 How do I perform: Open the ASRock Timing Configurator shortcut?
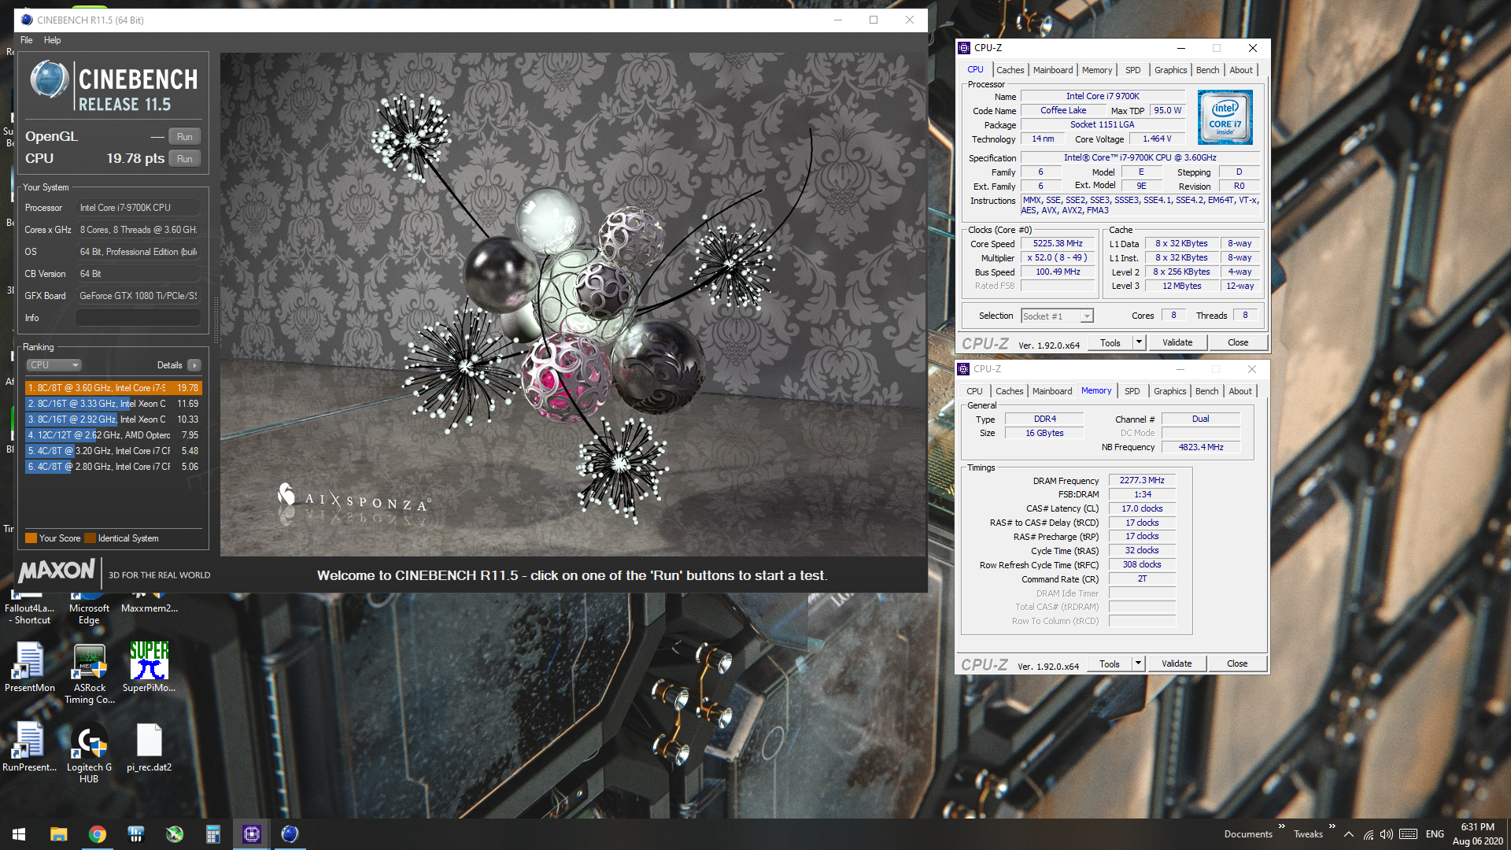coord(89,674)
